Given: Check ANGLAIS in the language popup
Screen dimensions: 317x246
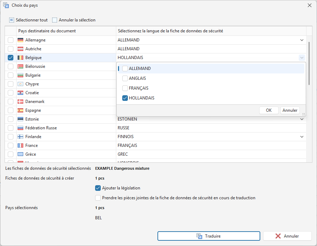Looking at the screenshot, I should coord(125,78).
